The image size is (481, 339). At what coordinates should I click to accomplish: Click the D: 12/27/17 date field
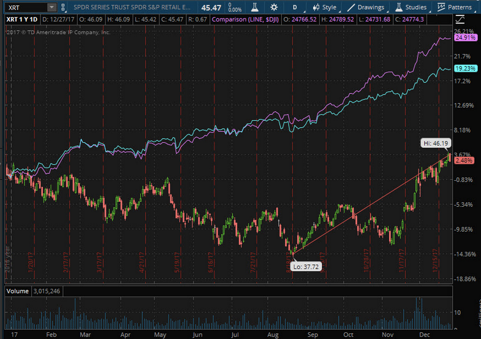click(58, 20)
